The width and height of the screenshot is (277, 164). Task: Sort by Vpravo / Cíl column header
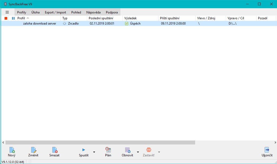click(x=241, y=18)
